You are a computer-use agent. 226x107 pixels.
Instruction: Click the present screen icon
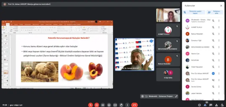[x=115, y=105]
